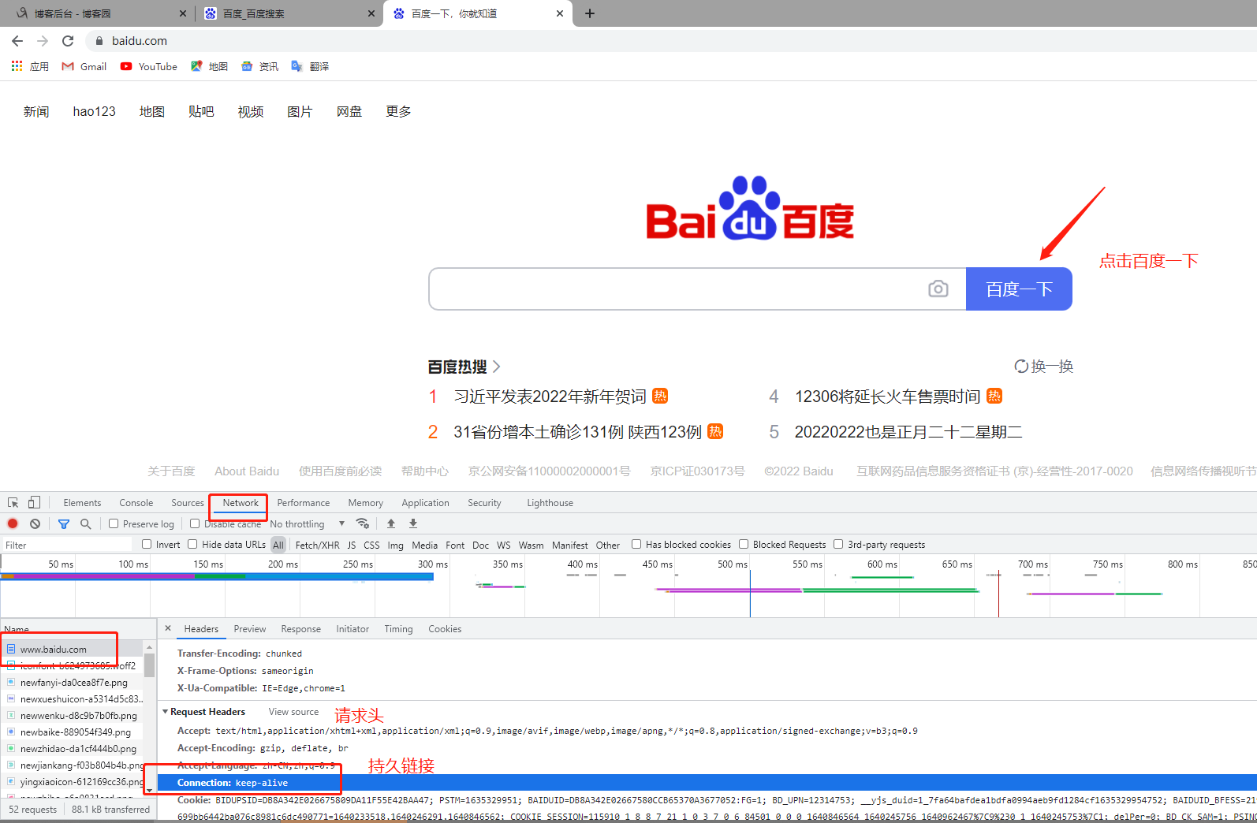The width and height of the screenshot is (1257, 823).
Task: Close the 百度_百度搜索 browser tab
Action: [372, 13]
